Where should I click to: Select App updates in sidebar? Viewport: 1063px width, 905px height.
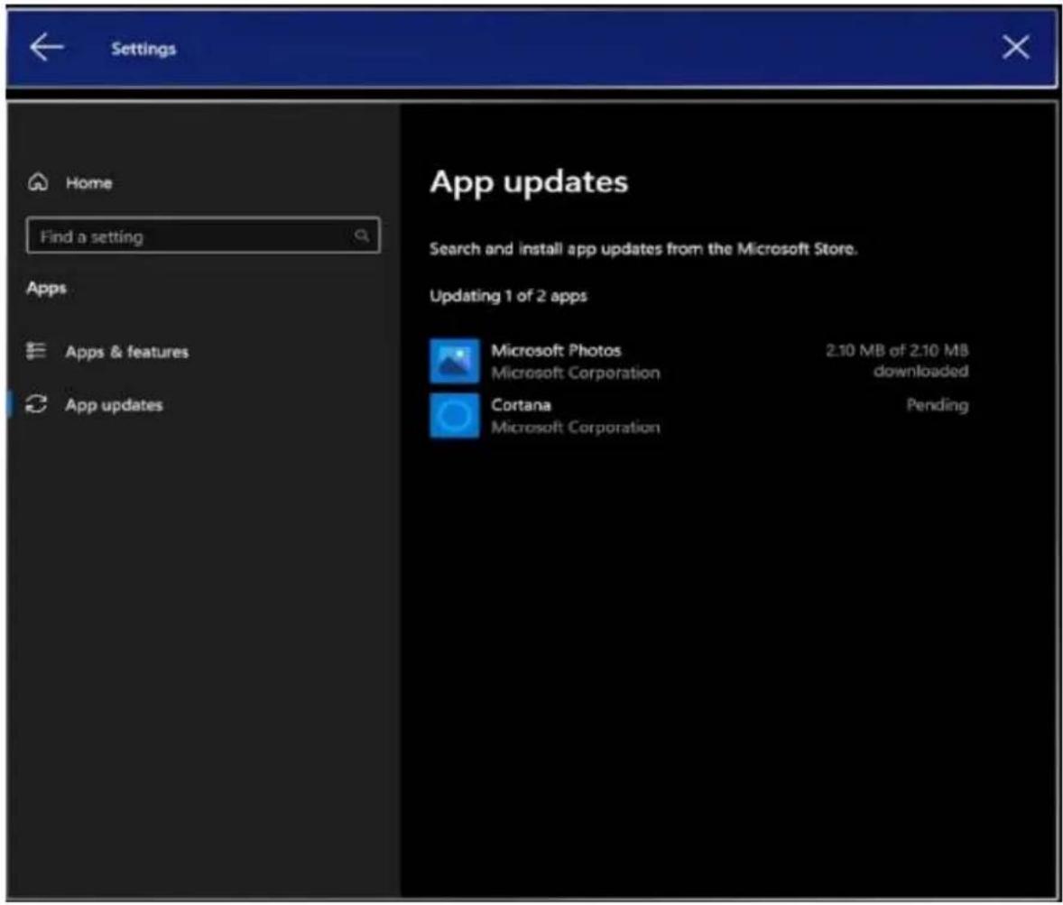[114, 405]
